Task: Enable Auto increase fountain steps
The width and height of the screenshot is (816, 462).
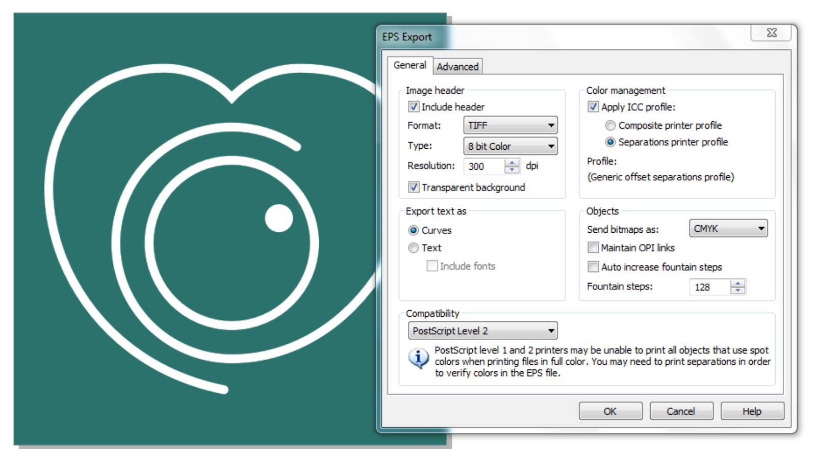Action: (593, 267)
